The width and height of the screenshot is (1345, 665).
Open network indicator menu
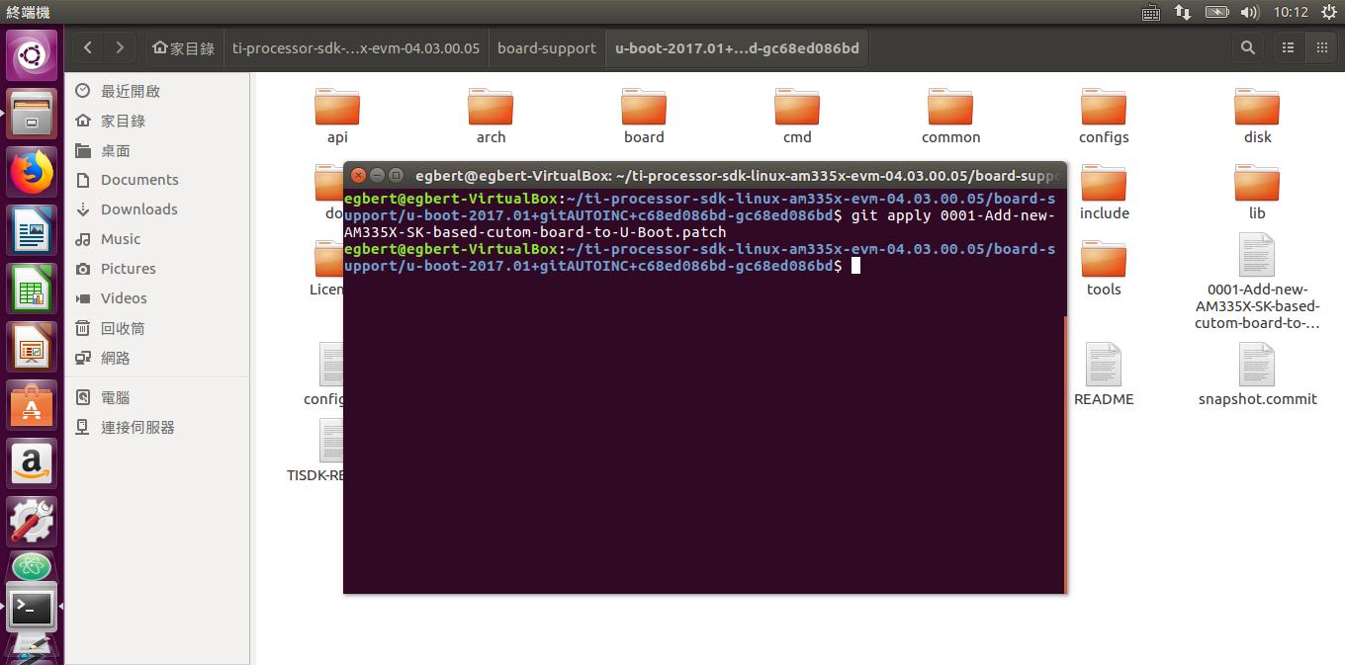click(x=1183, y=12)
